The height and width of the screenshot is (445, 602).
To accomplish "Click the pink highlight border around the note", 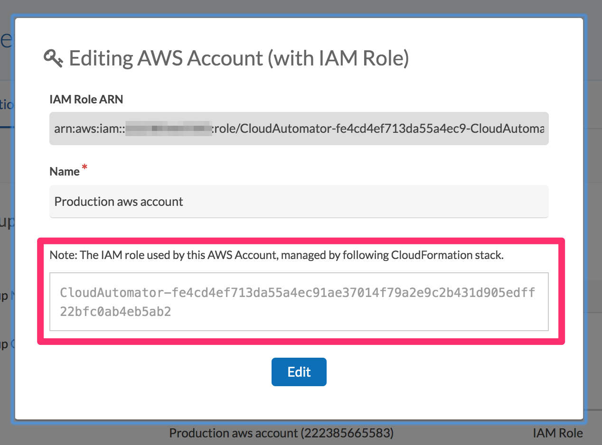I will (301, 241).
